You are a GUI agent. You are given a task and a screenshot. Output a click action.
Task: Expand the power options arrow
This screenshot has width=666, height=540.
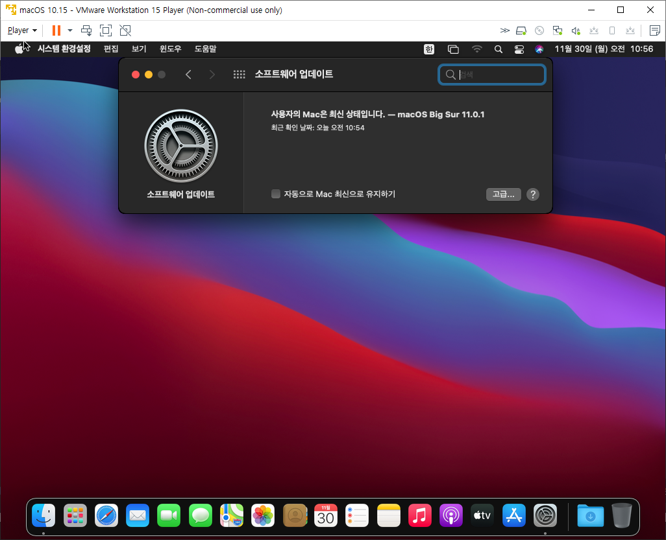[70, 30]
